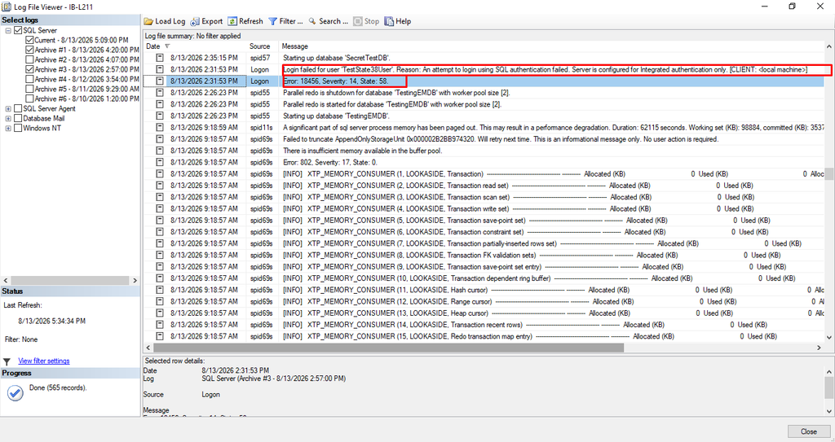Viewport: 835px width, 442px height.
Task: Click the Stop toolbar icon
Action: click(x=358, y=21)
